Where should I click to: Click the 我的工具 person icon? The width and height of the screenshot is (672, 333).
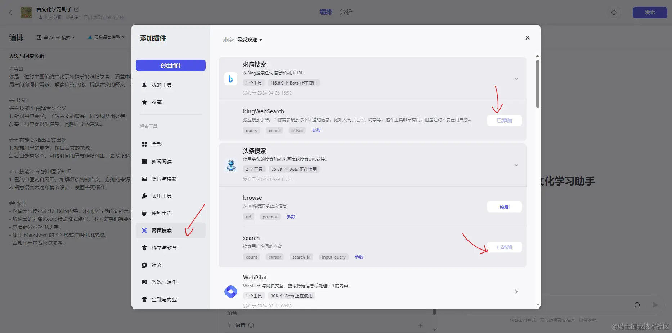point(144,85)
